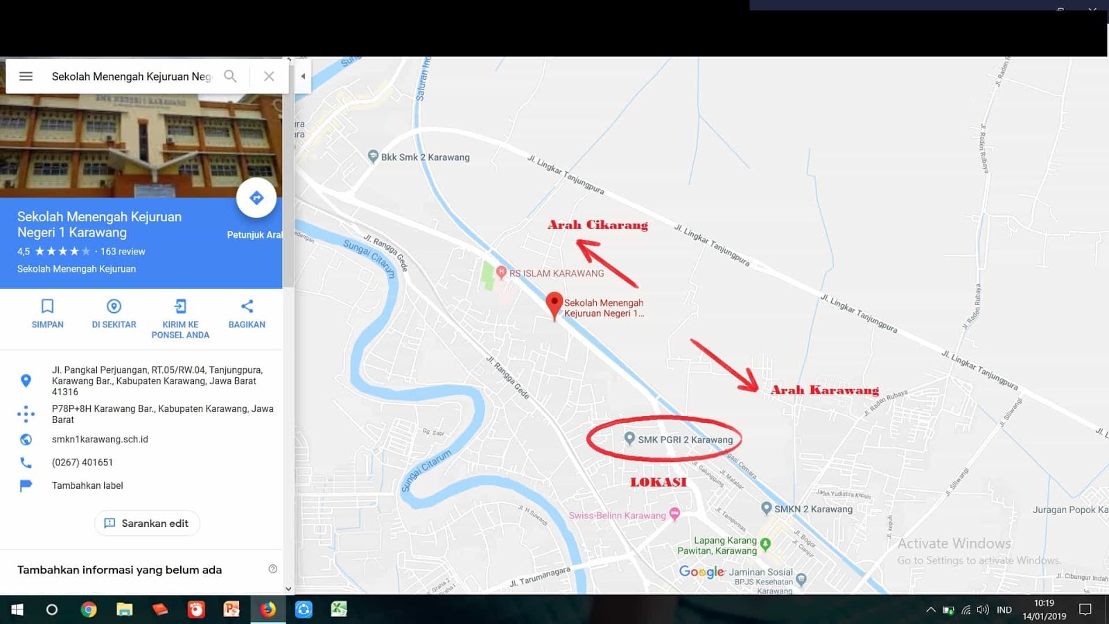The width and height of the screenshot is (1109, 624).
Task: Open the help icon beside Tambahkan informasi
Action: pos(273,569)
